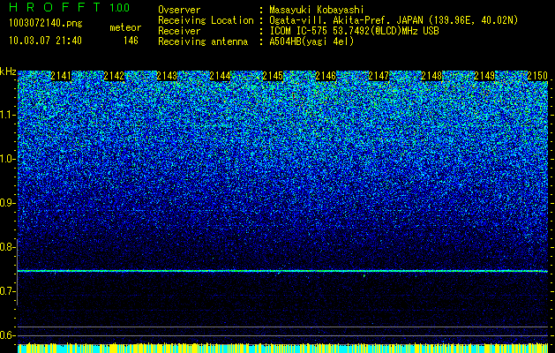Click the bright carrier line near 0.75 kHz
Image resolution: width=555 pixels, height=353 pixels.
(282, 271)
